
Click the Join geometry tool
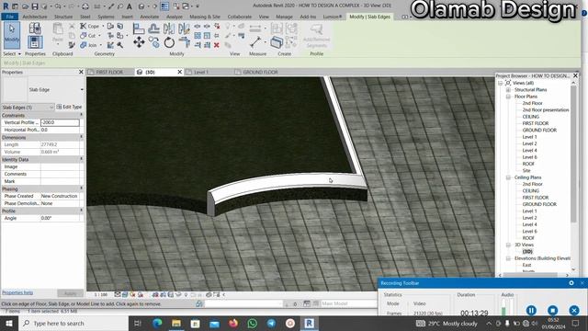pyautogui.click(x=88, y=45)
